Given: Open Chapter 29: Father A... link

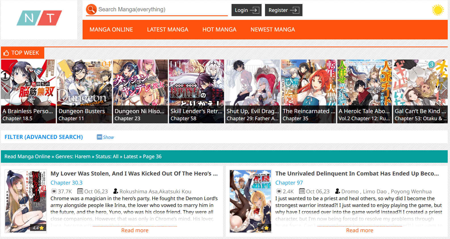Looking at the screenshot, I should point(253,119).
